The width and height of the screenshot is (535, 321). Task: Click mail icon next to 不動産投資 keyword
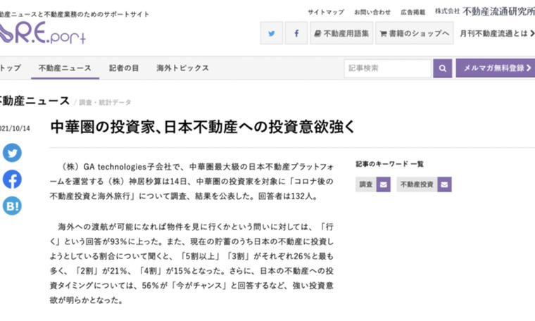444,184
